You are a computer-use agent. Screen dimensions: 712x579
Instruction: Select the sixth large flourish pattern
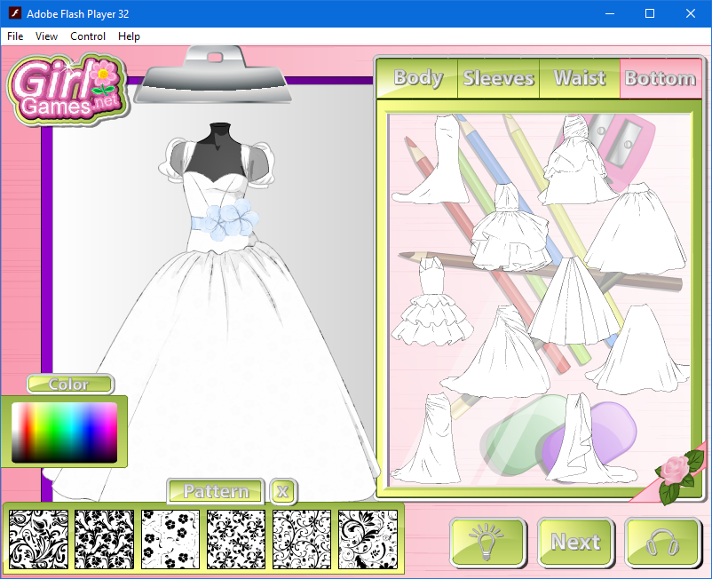point(368,539)
